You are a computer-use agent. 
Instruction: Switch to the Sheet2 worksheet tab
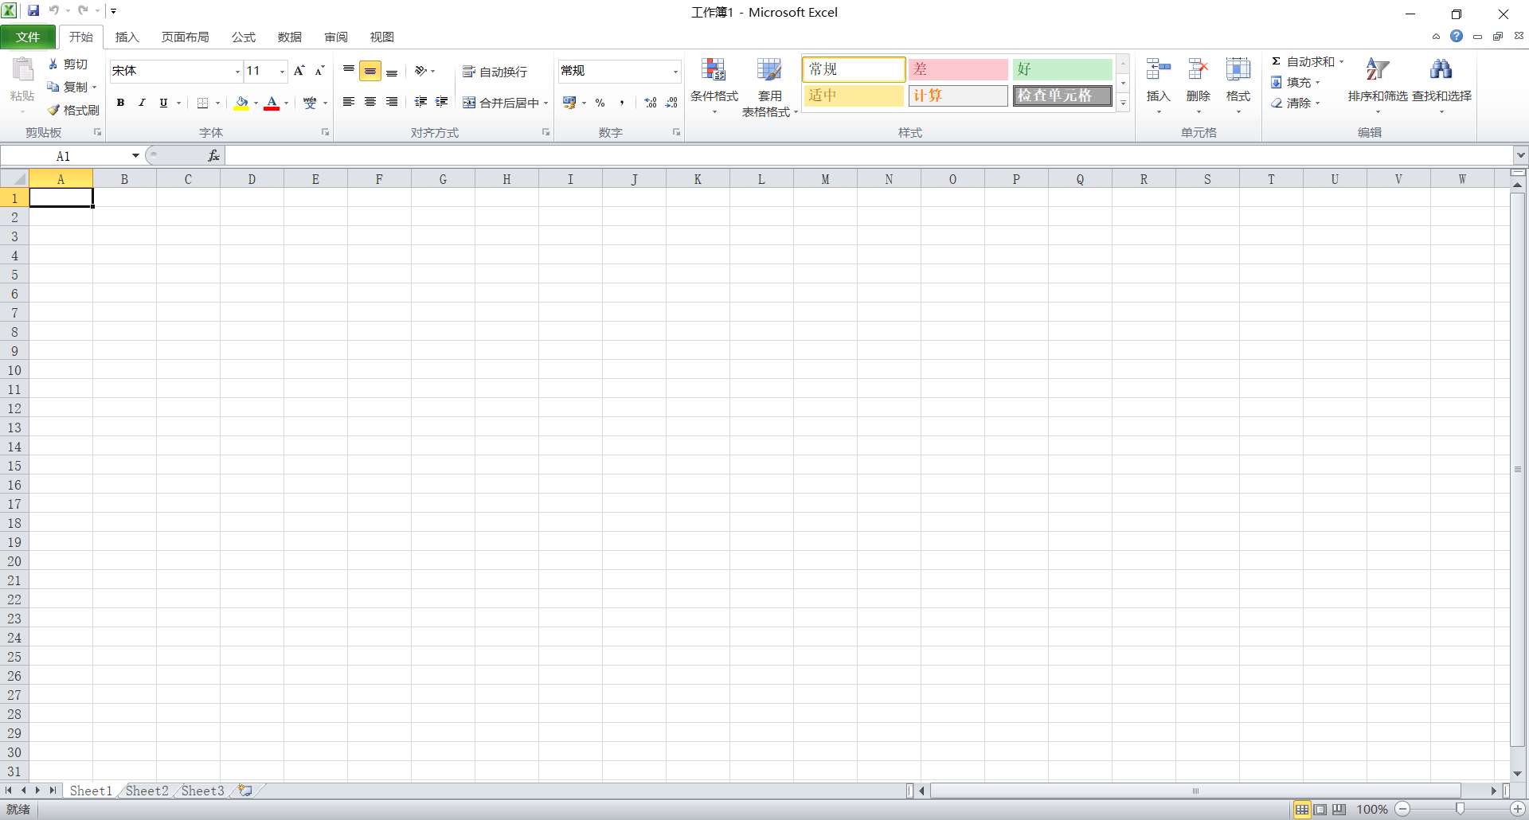pos(147,791)
